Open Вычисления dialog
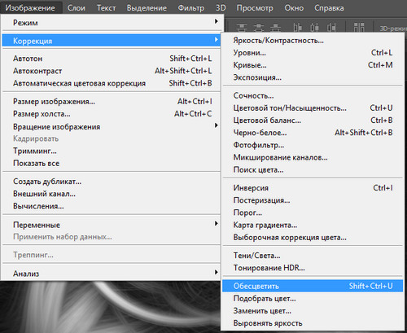Viewport: 407px width, 333px height. point(112,206)
